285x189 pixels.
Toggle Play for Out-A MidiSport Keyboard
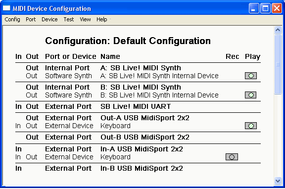[251, 126]
